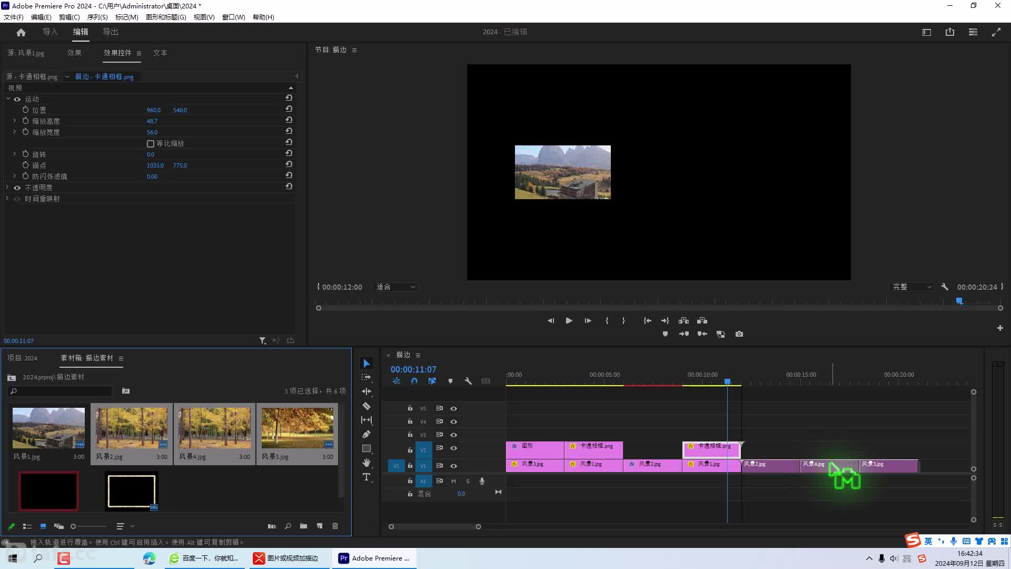Open Windows Start menu

13,558
